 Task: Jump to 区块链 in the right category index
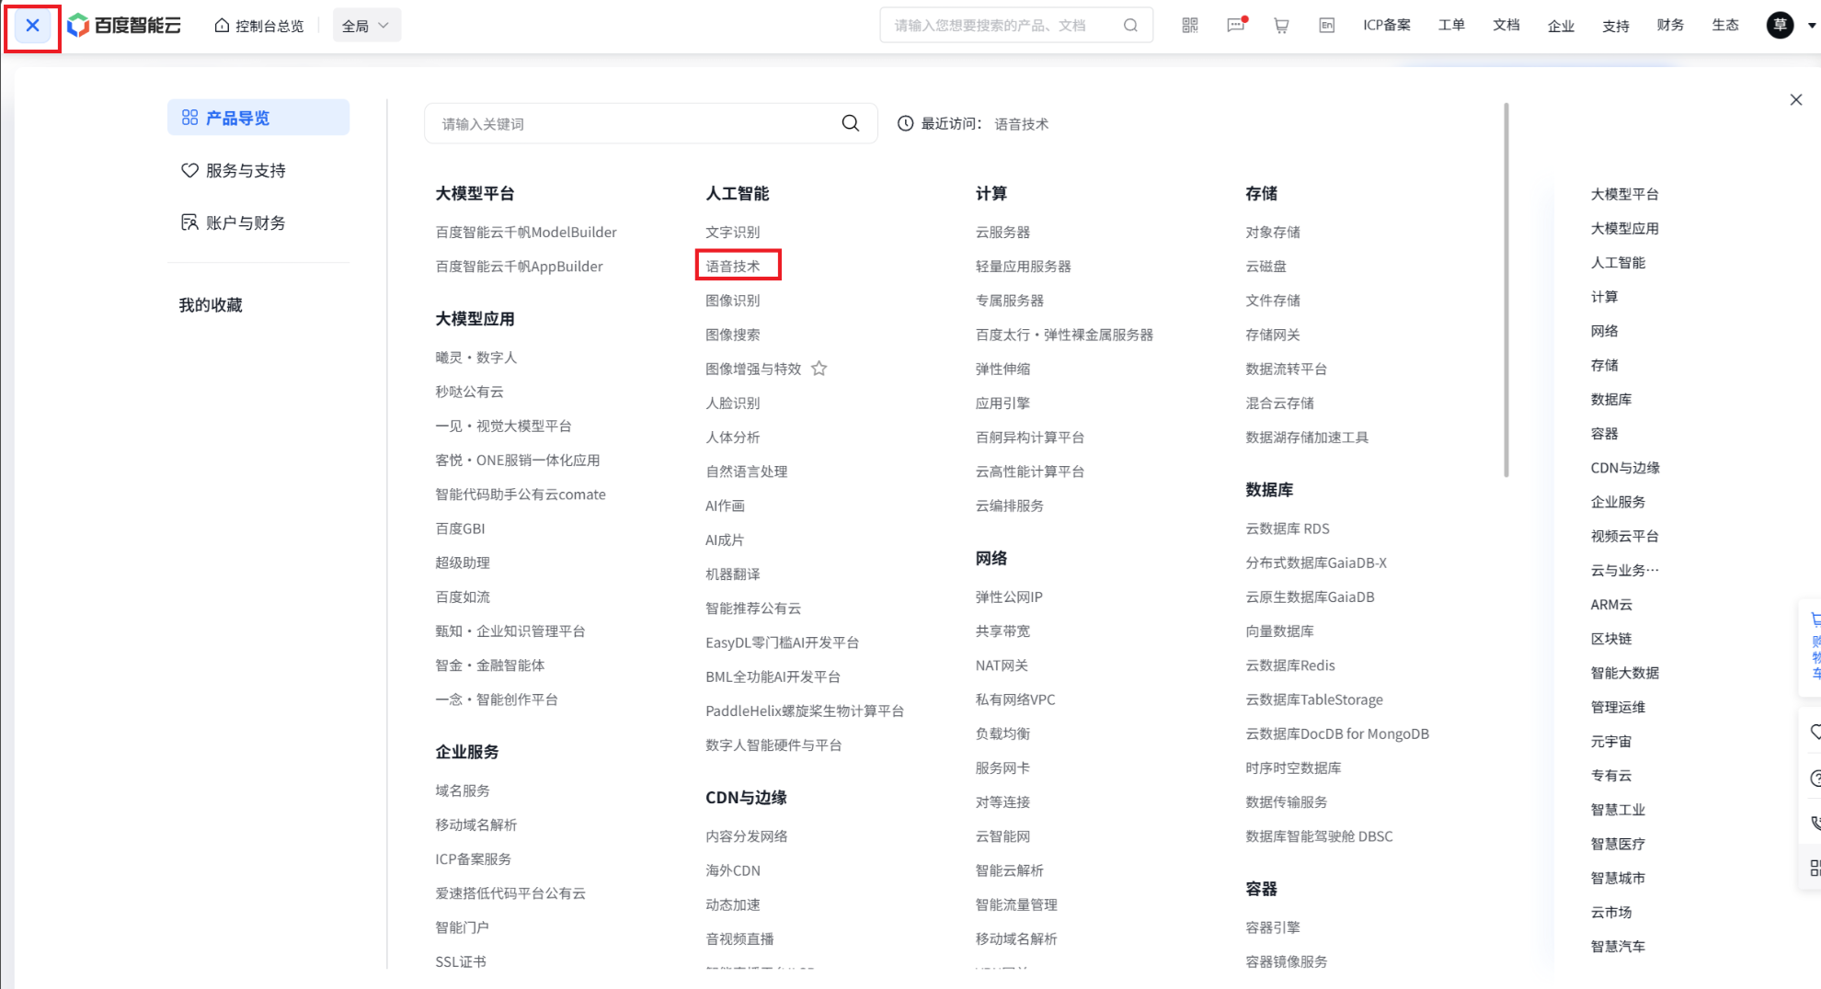1611,639
